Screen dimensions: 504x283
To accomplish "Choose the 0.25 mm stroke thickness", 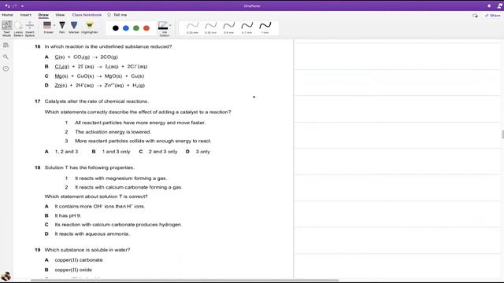I will [192, 28].
